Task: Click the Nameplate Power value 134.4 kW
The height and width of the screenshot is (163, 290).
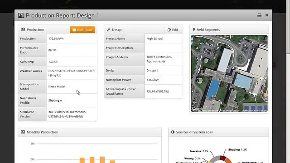Action: 153,80
